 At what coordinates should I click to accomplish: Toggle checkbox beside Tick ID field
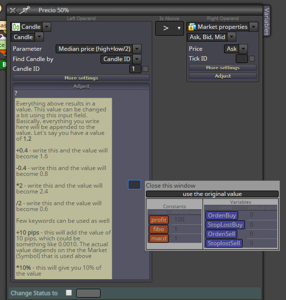coord(252,59)
